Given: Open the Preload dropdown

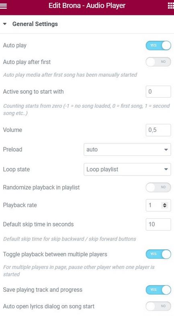Looking at the screenshot, I should (x=127, y=150).
